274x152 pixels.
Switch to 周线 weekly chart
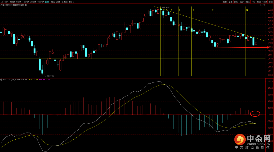[x=53, y=2]
